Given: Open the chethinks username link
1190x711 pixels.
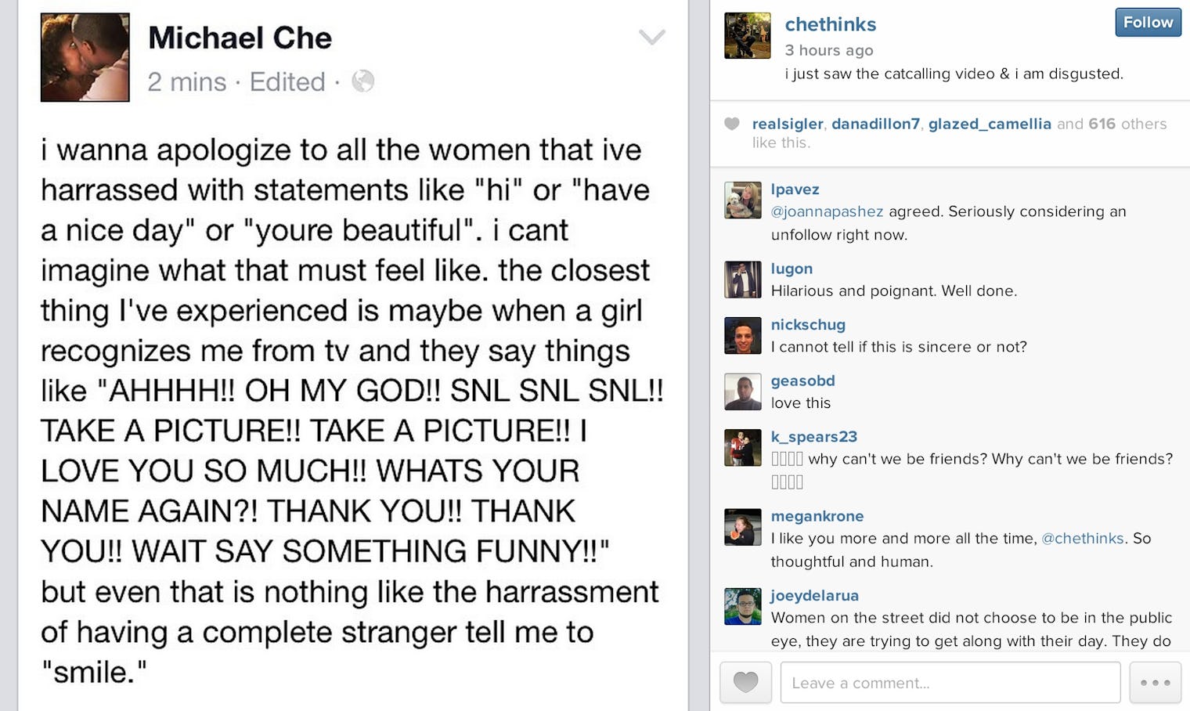Looking at the screenshot, I should (x=830, y=24).
